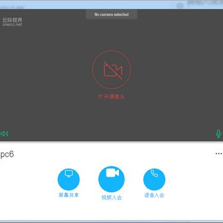
Task: Start screen sharing with monitor icon button
Action: tap(69, 179)
